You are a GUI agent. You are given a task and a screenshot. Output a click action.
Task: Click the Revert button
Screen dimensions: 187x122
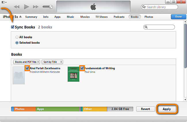click(146, 109)
